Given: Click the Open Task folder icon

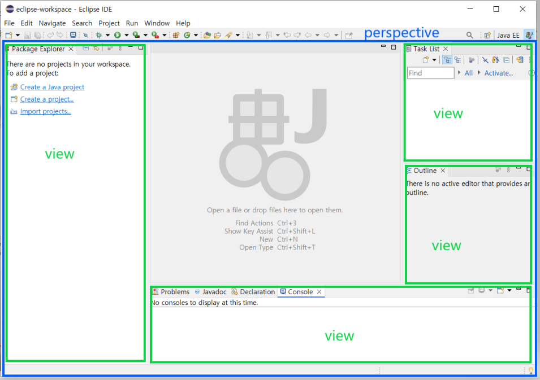Looking at the screenshot, I should 217,35.
